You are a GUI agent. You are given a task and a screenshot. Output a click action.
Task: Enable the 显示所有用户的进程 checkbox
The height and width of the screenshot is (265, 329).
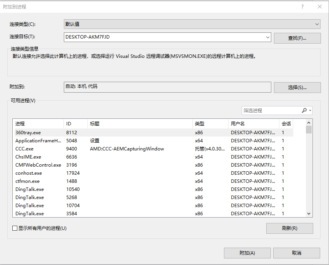pyautogui.click(x=14, y=228)
